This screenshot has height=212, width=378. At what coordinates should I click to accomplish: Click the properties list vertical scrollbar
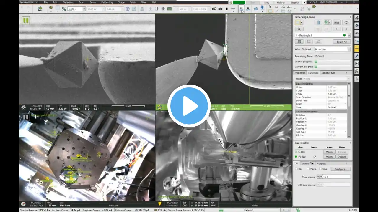[x=349, y=110]
